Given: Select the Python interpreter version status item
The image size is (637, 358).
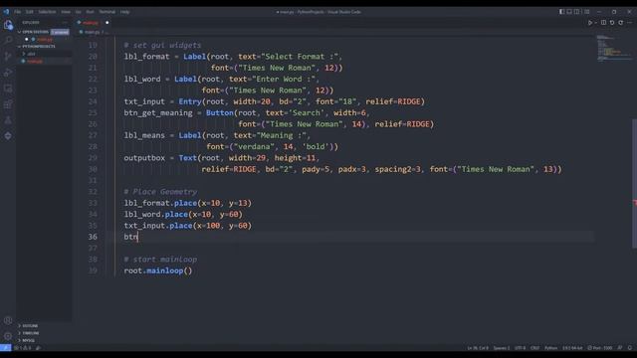Looking at the screenshot, I should pos(572,348).
